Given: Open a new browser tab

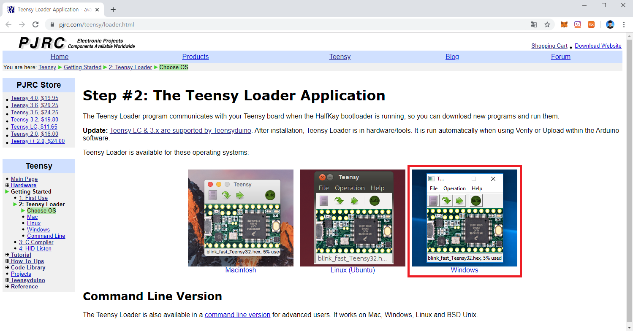Looking at the screenshot, I should [113, 10].
